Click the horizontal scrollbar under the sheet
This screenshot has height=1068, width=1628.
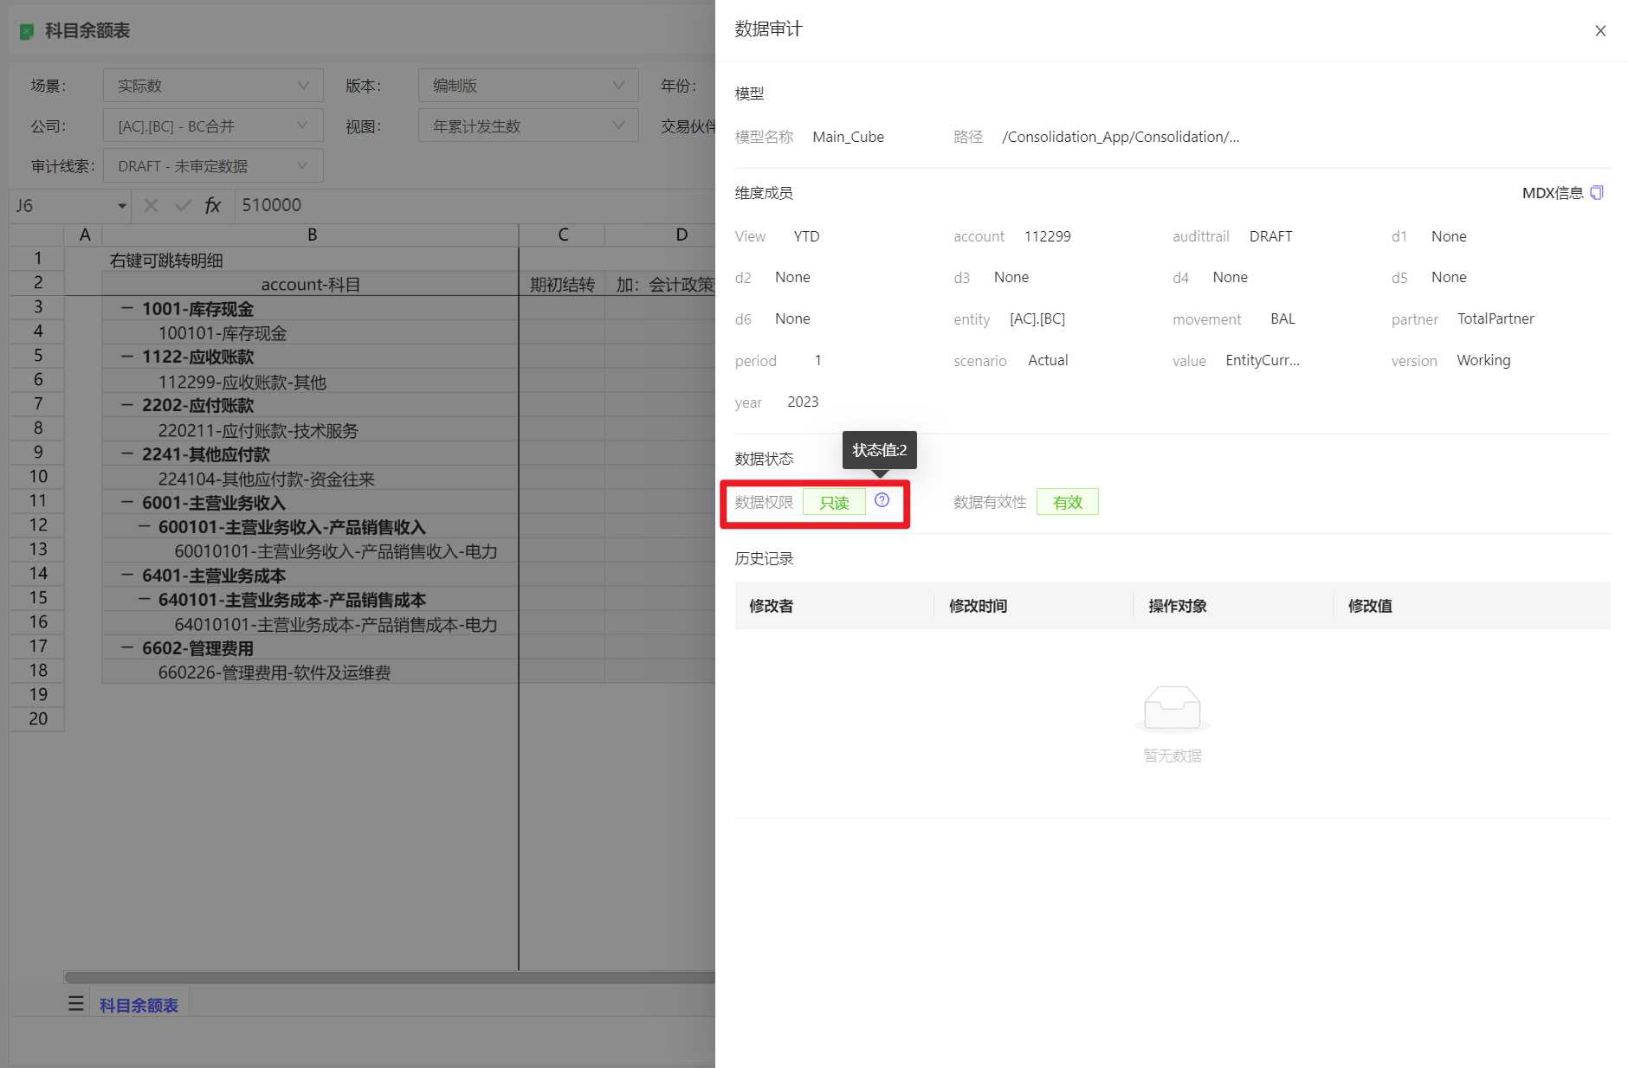(390, 977)
